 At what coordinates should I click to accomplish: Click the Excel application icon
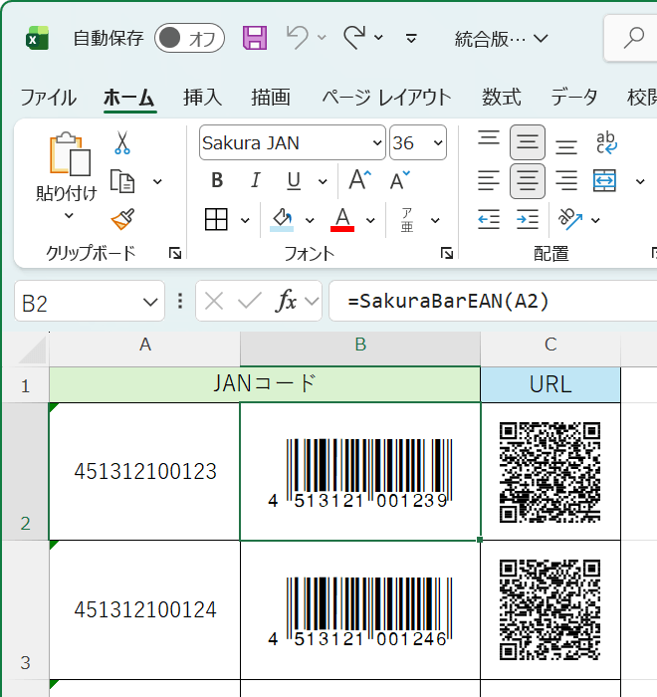[38, 38]
